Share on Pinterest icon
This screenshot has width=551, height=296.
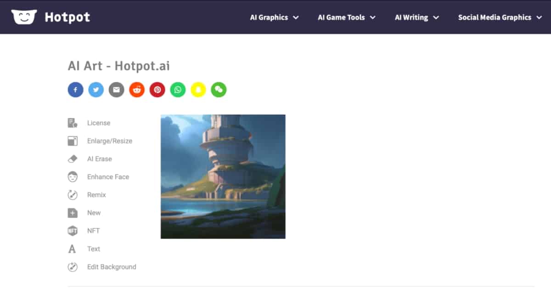point(157,89)
